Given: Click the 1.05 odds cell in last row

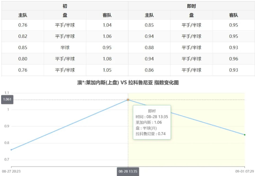Looking at the screenshot, I should click(x=107, y=70).
